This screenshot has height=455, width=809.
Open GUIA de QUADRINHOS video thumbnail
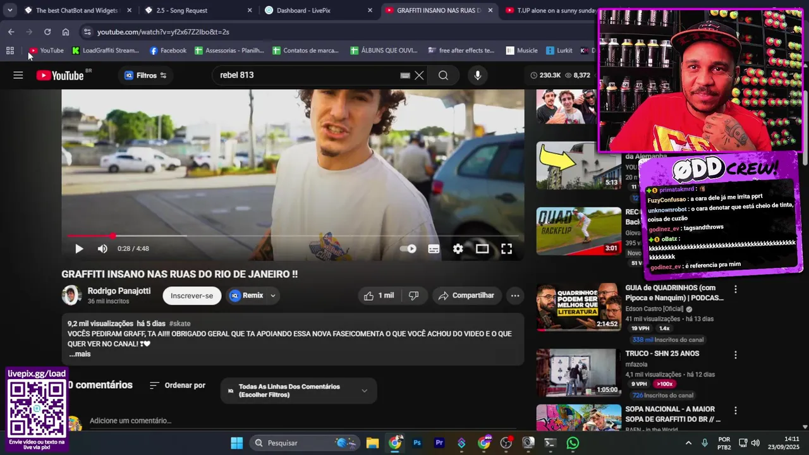click(579, 307)
